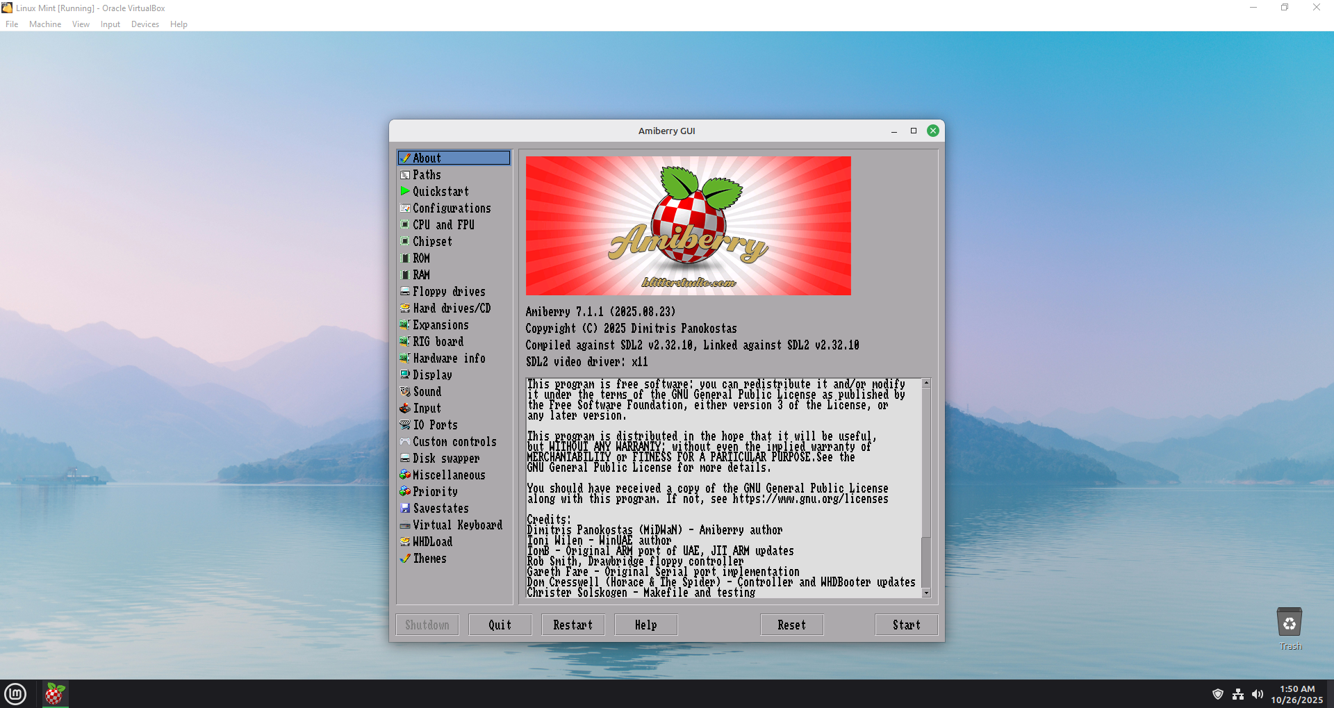Click the license text scroll-down arrow
The image size is (1334, 708).
[926, 593]
